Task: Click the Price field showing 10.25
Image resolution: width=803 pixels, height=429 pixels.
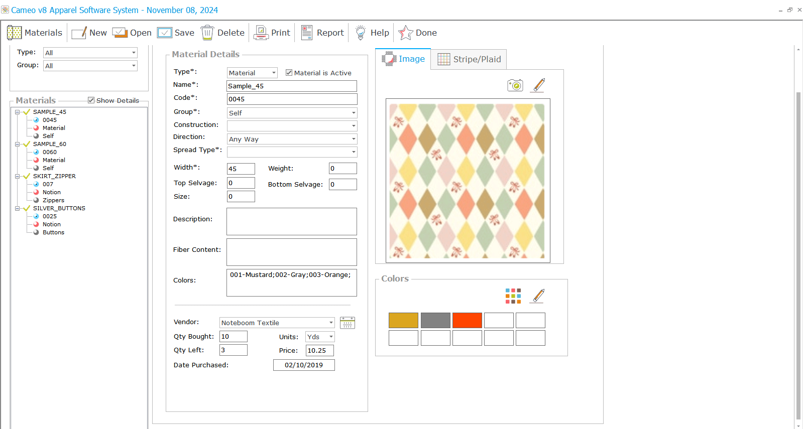Action: tap(320, 350)
